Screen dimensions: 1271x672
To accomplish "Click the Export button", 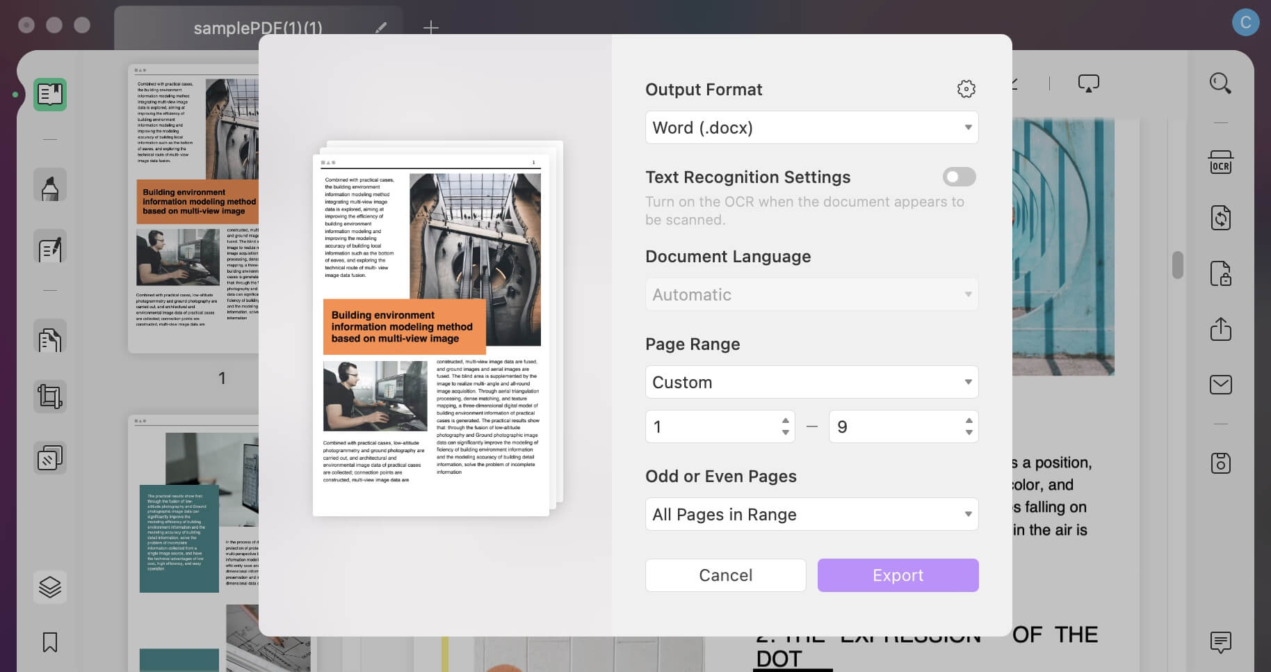I will (x=898, y=575).
